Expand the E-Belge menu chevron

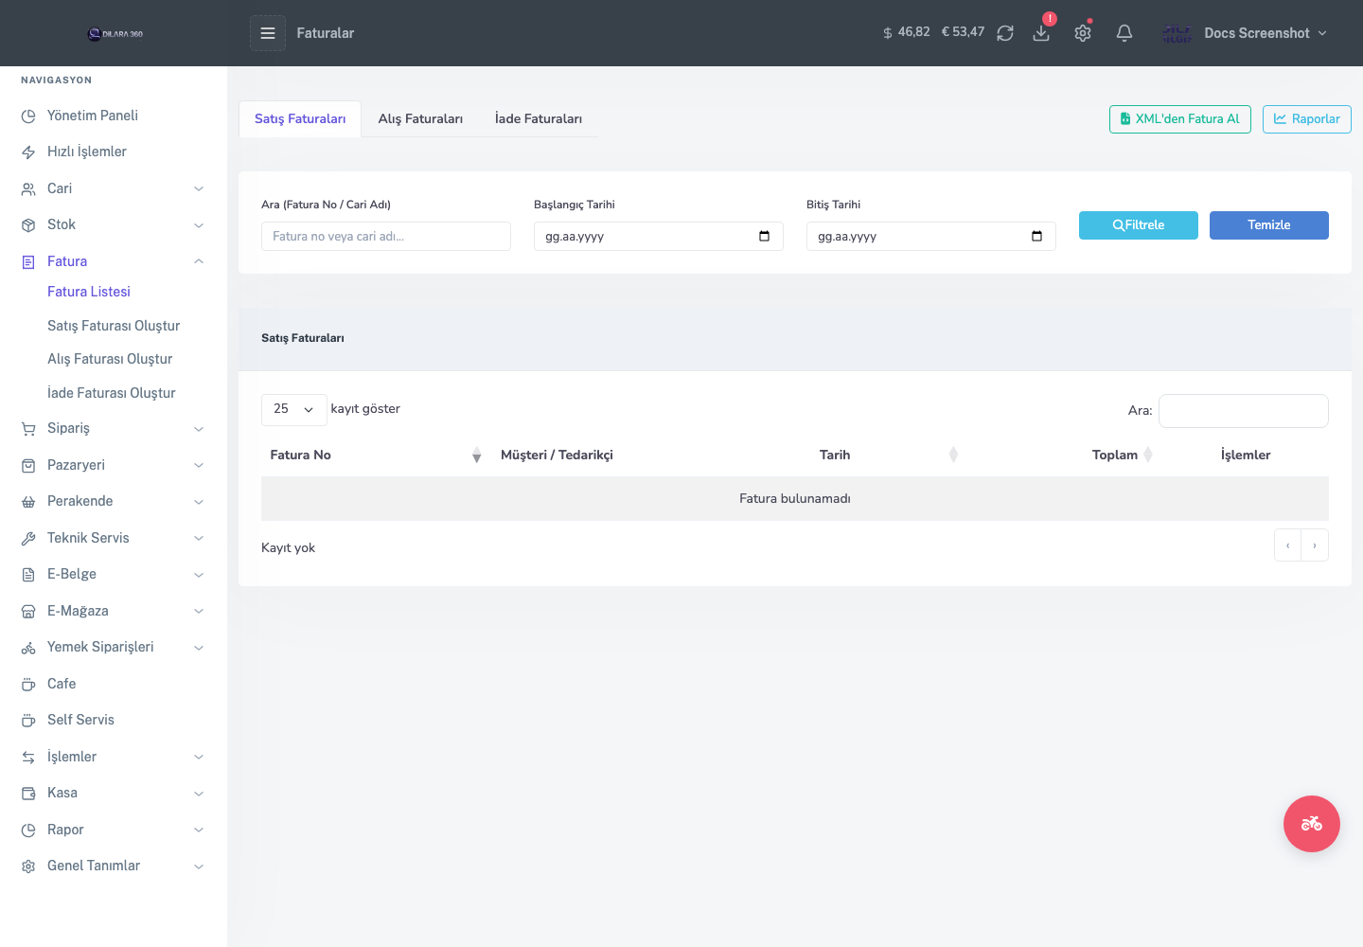(199, 575)
